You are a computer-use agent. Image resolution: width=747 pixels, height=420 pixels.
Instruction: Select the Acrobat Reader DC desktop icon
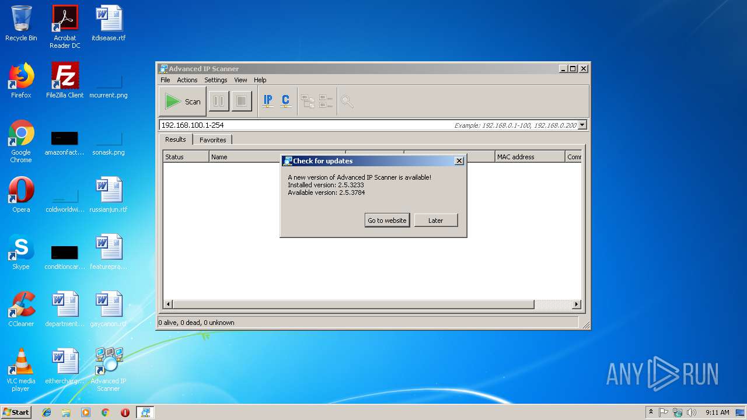65,27
